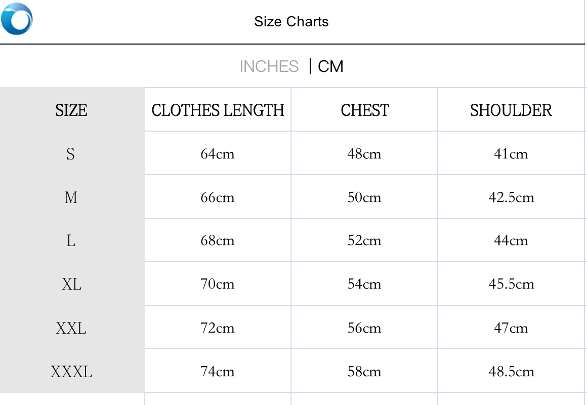
Task: Click the blue swirl logo icon
Action: click(x=17, y=19)
